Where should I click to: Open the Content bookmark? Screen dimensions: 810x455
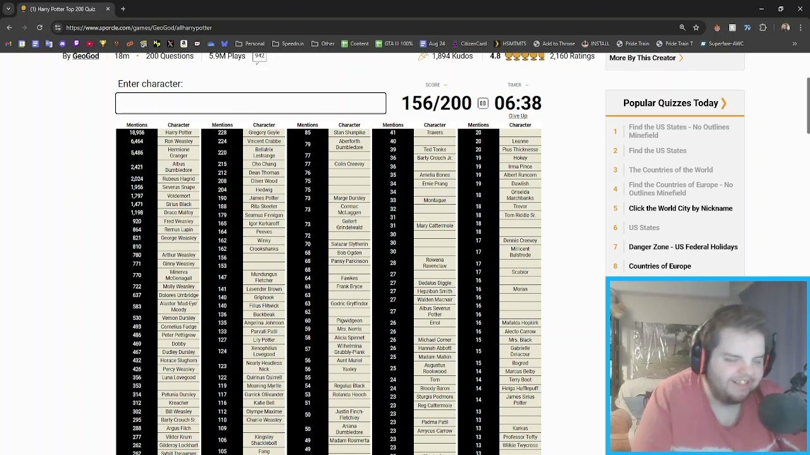tap(355, 44)
